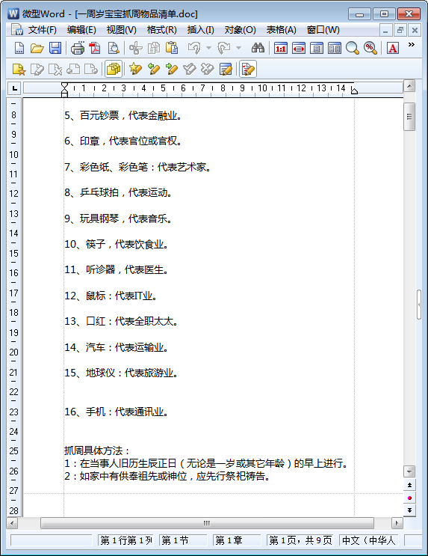The height and width of the screenshot is (556, 428).
Task: Accept change with the checkmark pencil icon
Action: [x=190, y=69]
